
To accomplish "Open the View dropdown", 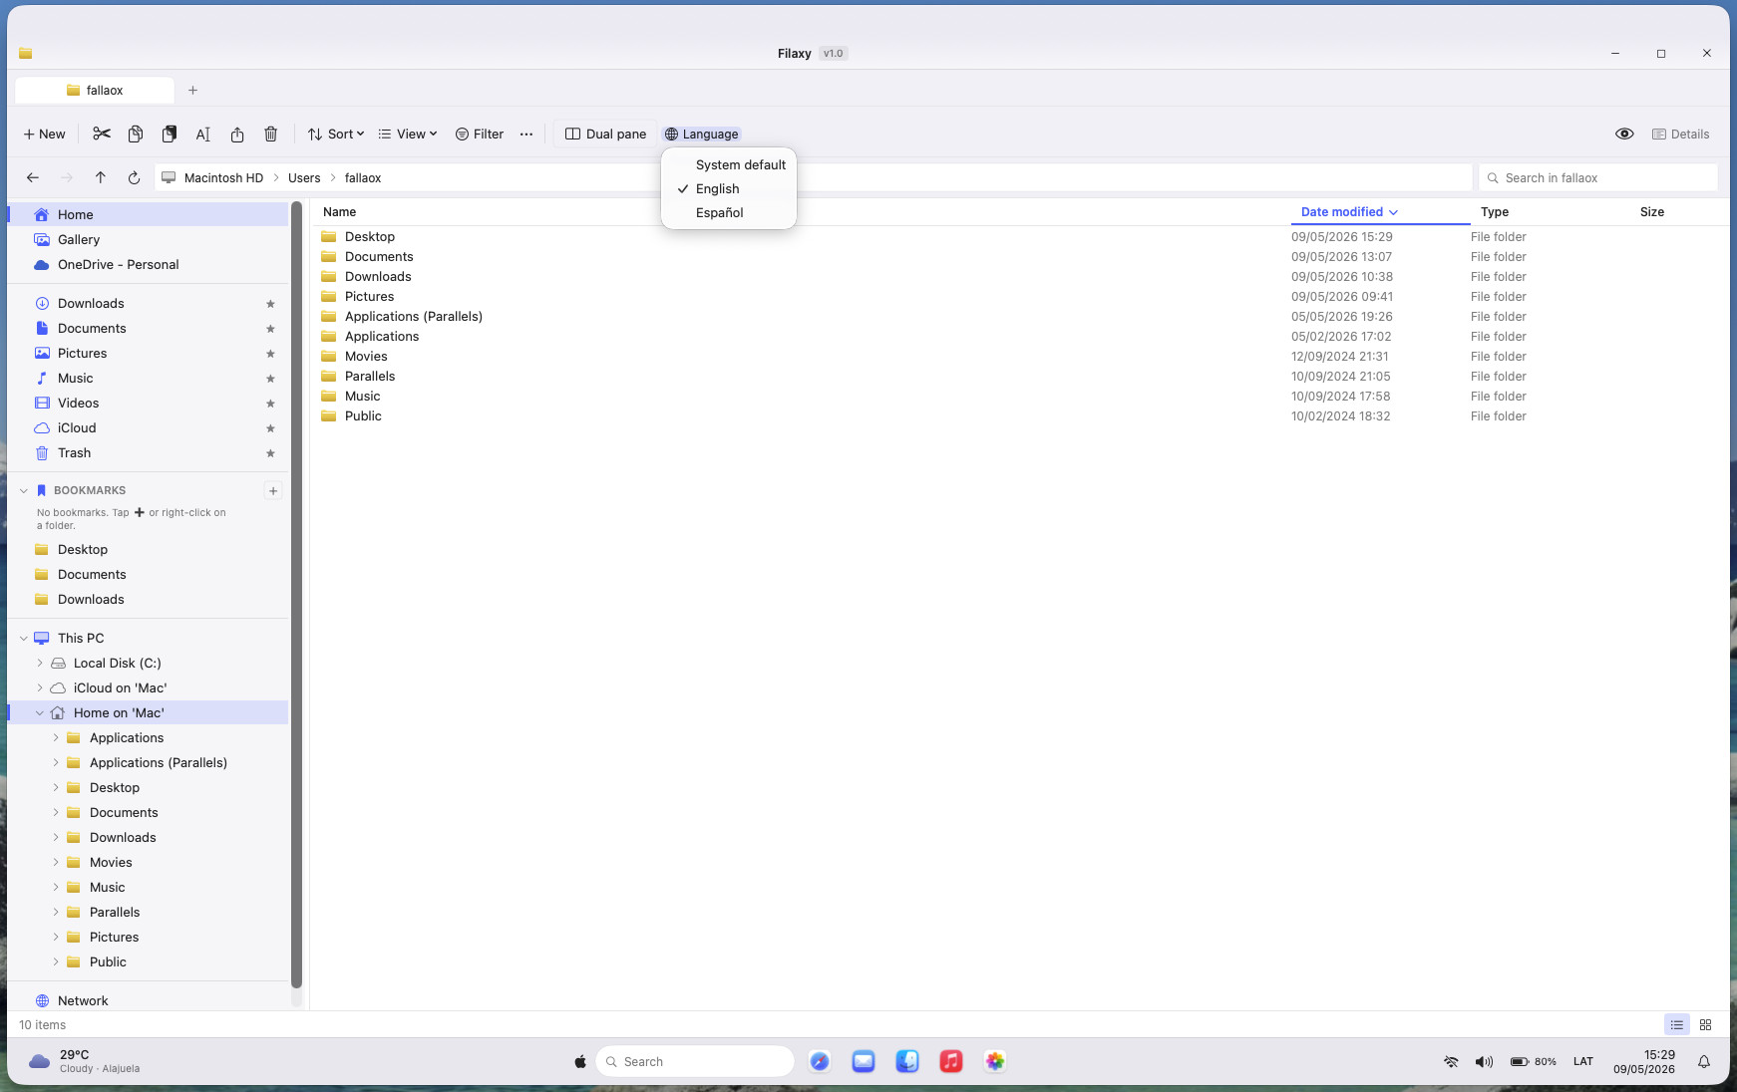I will click(408, 134).
